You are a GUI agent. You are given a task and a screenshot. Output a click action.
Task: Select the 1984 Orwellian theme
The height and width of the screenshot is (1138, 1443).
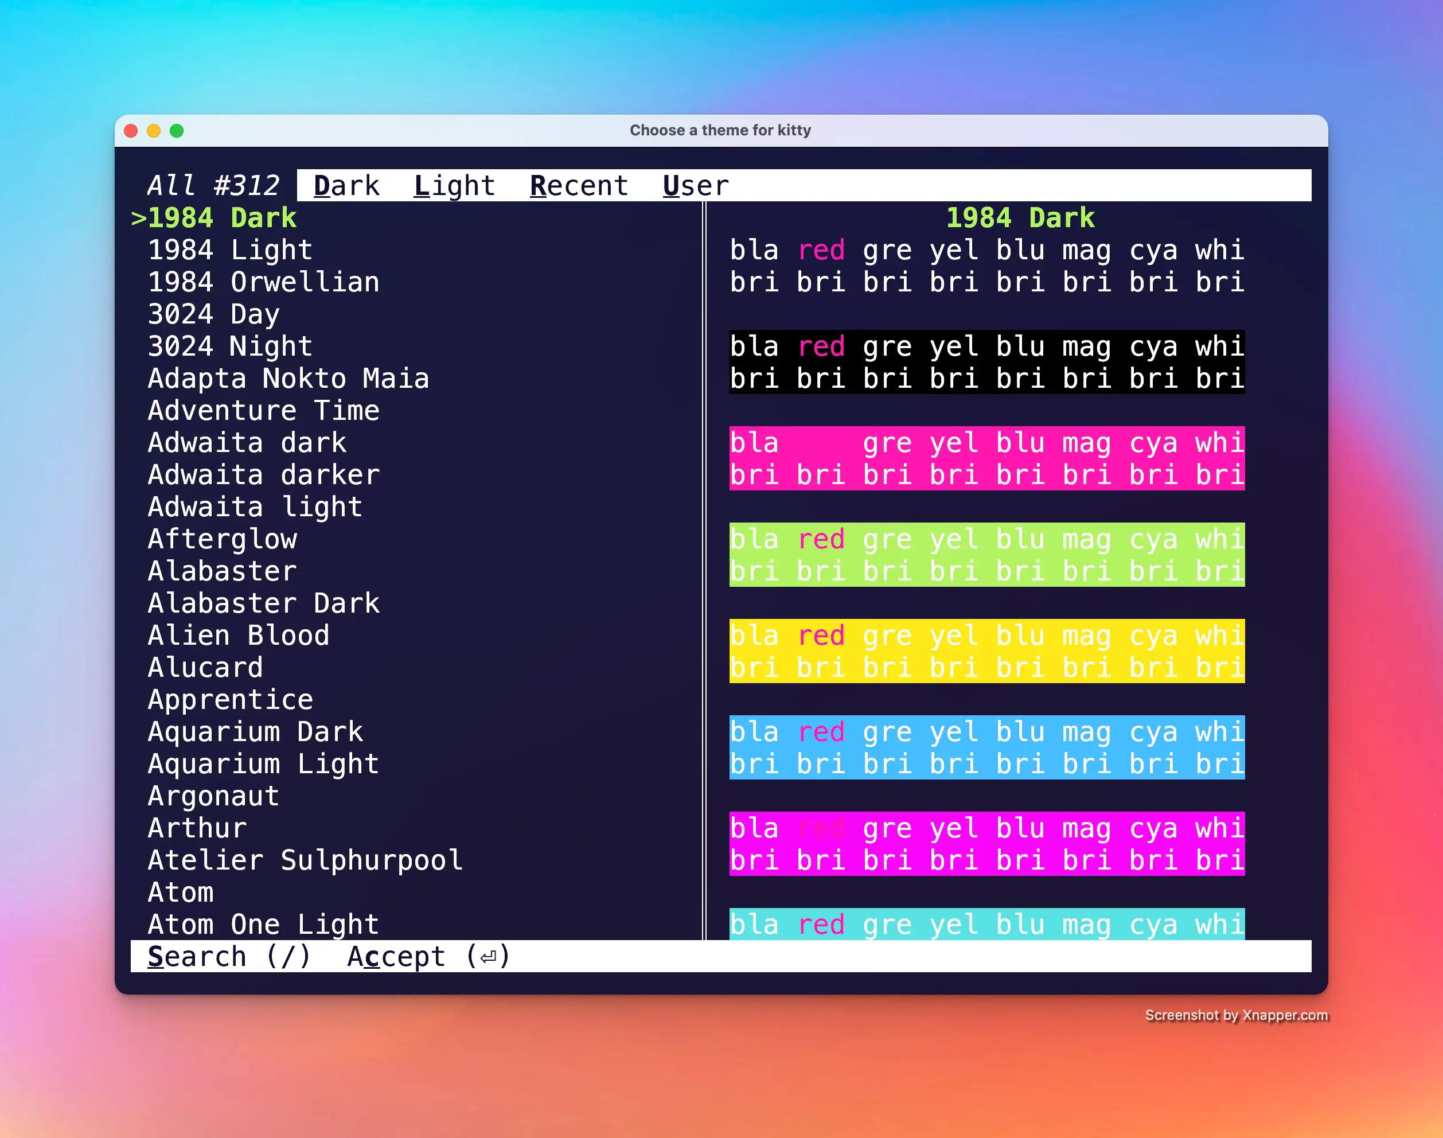pyautogui.click(x=264, y=282)
